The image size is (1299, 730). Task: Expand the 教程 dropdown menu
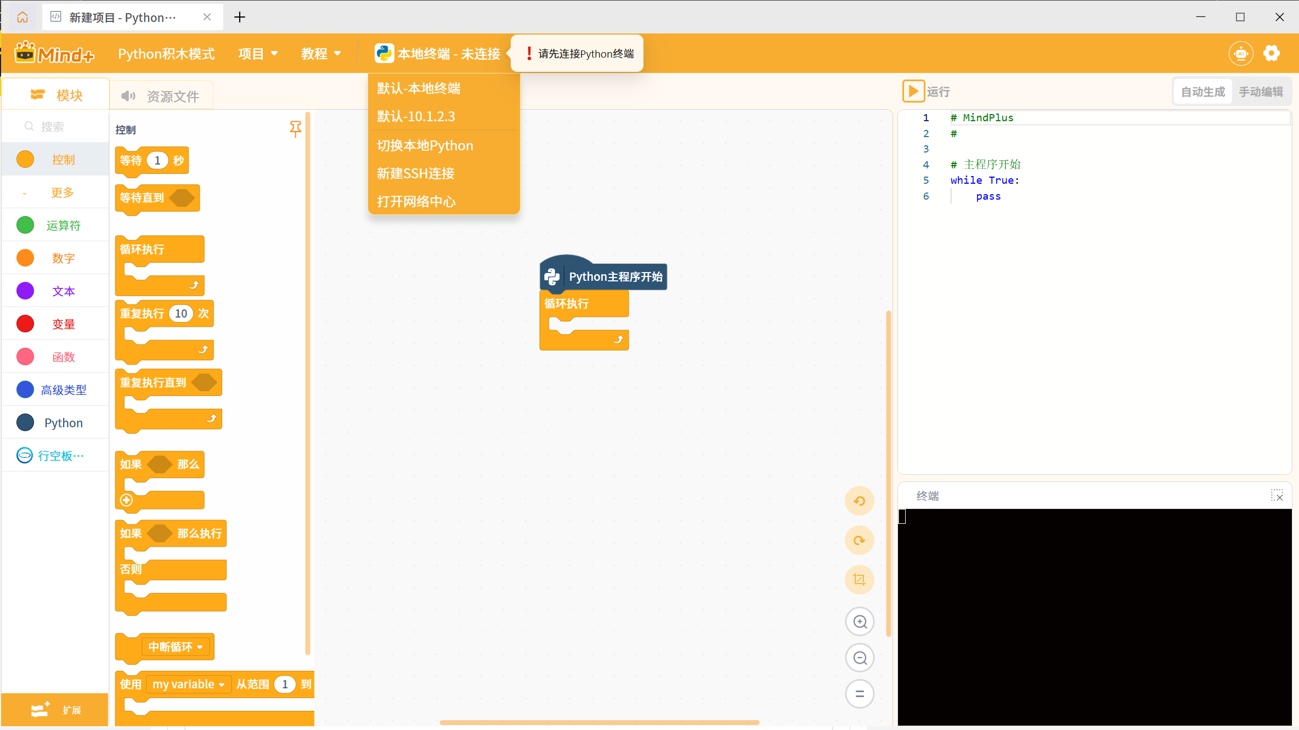click(321, 54)
